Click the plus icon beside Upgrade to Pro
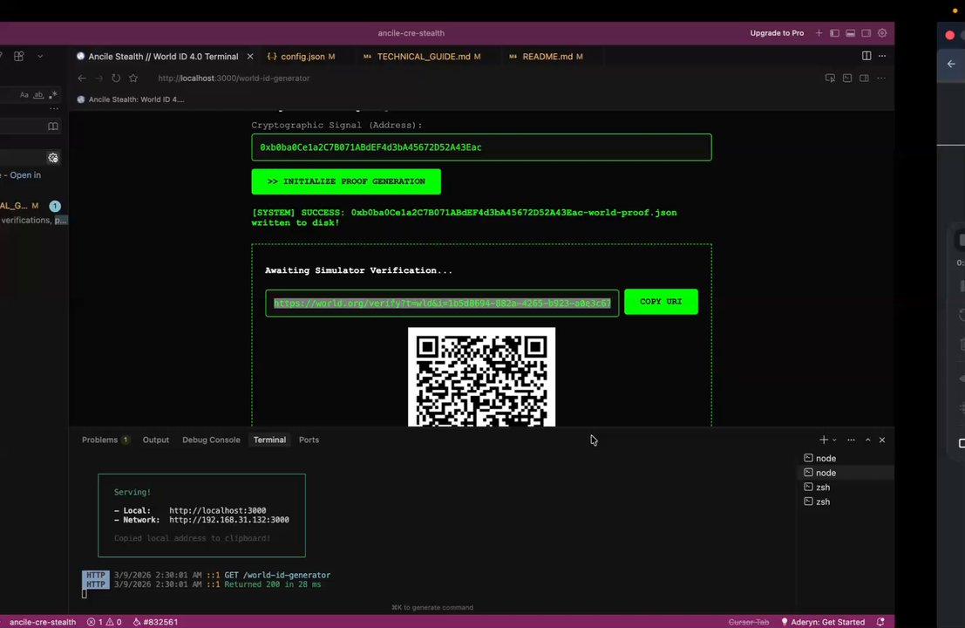965x628 pixels. click(x=819, y=33)
